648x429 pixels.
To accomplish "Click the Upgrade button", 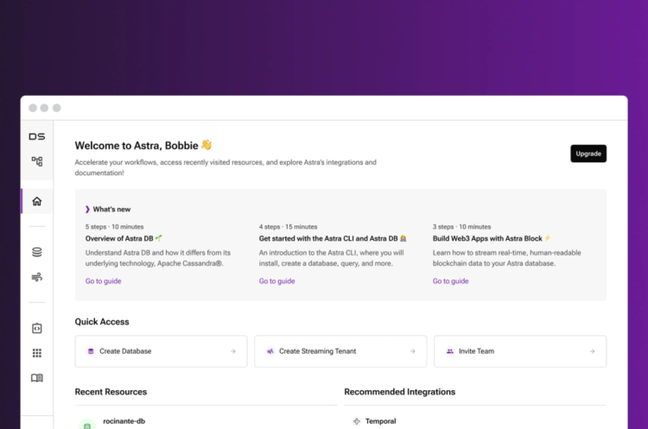I will 588,154.
